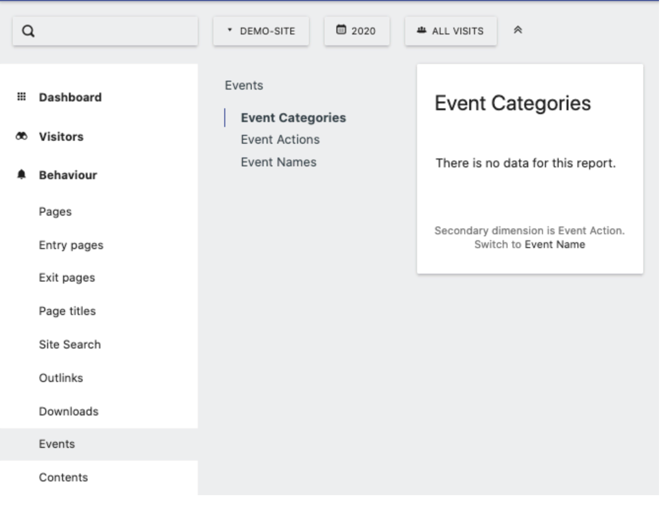The height and width of the screenshot is (505, 660).
Task: Open the DEMO-SITE site selector dropdown
Action: 261,31
